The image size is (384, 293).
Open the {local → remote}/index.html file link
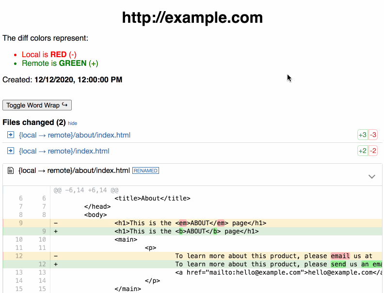64,151
